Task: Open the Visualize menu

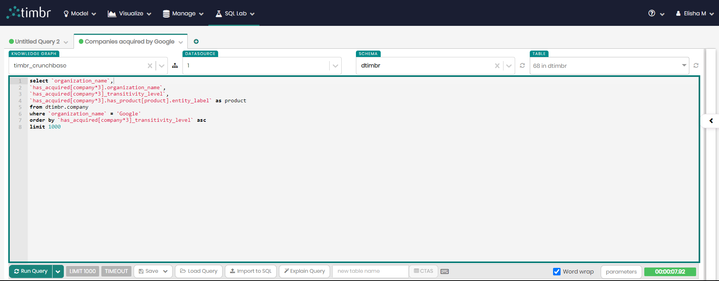Action: click(x=130, y=13)
